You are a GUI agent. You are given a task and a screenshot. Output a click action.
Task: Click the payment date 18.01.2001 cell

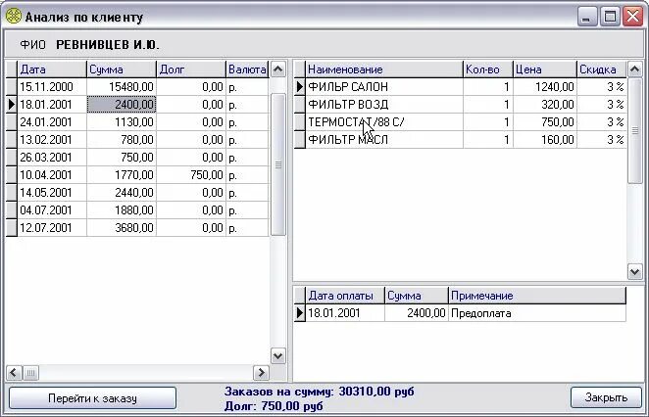(x=345, y=313)
